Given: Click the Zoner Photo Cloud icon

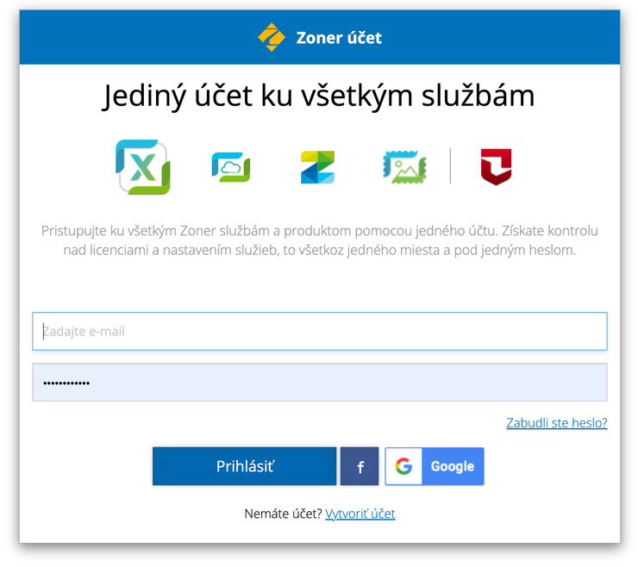Looking at the screenshot, I should pos(231,167).
